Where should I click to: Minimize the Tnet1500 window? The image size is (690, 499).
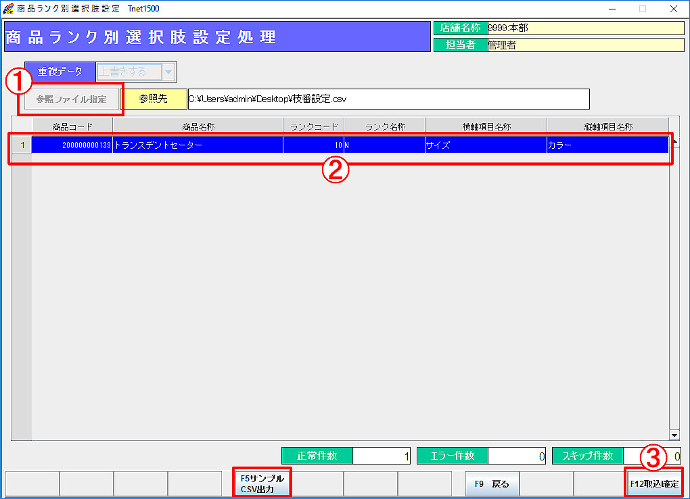point(612,9)
